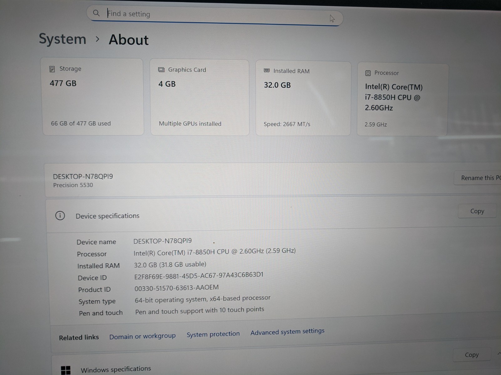The height and width of the screenshot is (375, 501).
Task: Open the Installed RAM 32.0 GB card
Action: [303, 98]
